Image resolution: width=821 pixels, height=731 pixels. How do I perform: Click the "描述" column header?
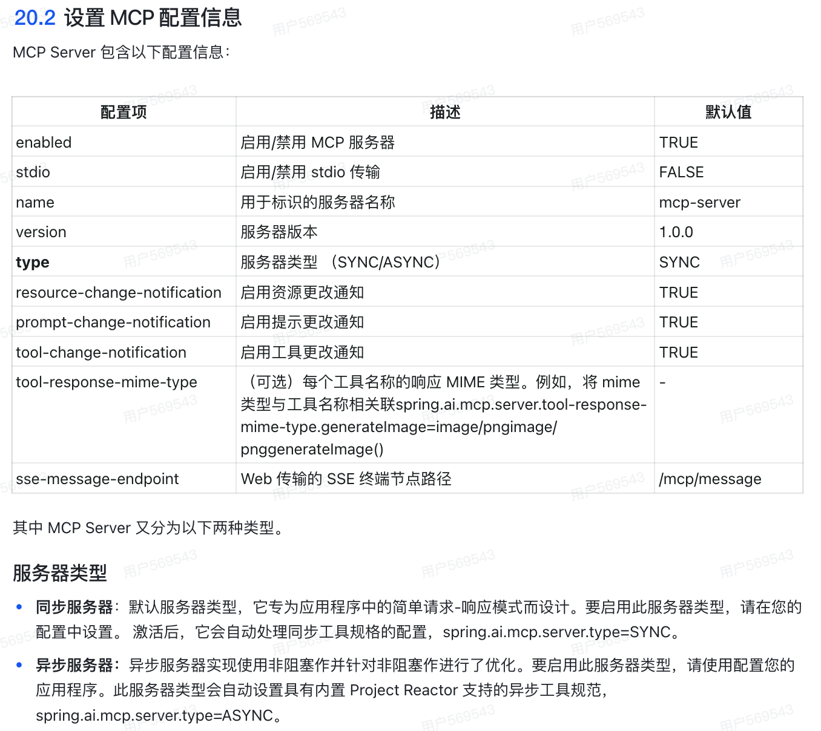(445, 112)
